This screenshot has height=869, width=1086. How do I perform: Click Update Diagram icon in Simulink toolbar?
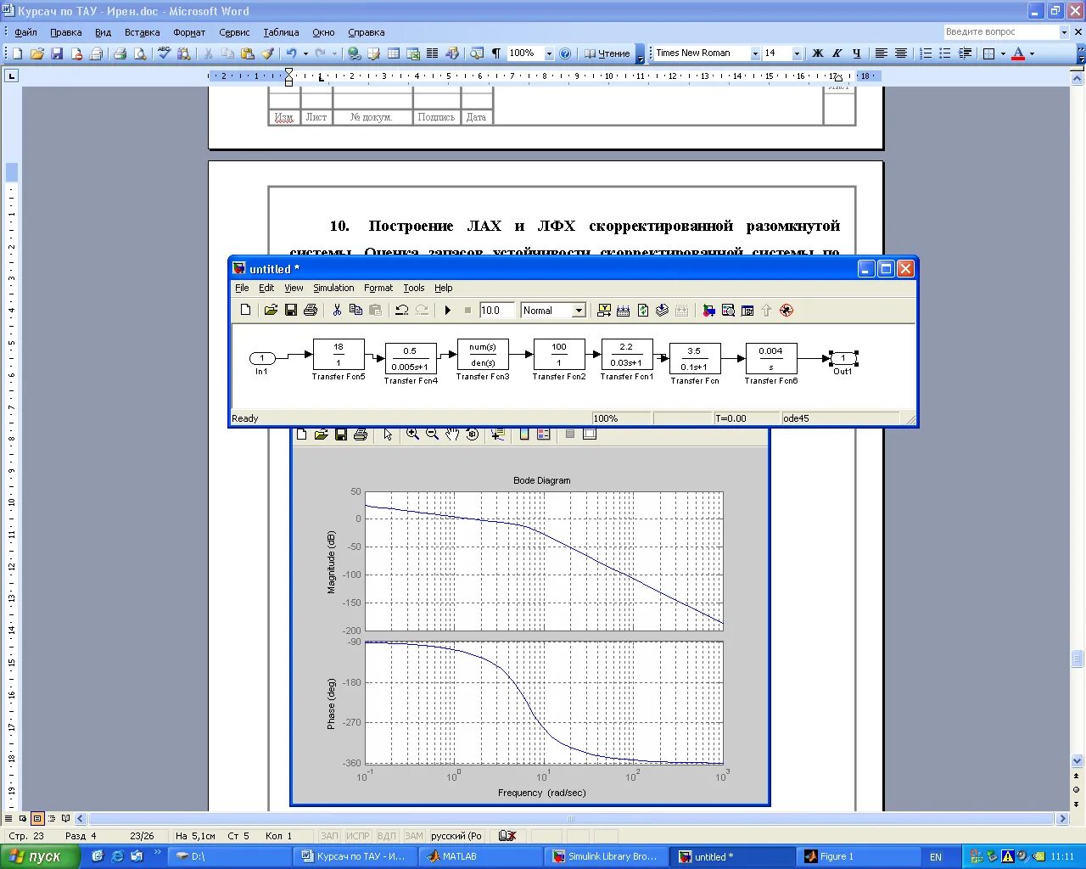(663, 311)
